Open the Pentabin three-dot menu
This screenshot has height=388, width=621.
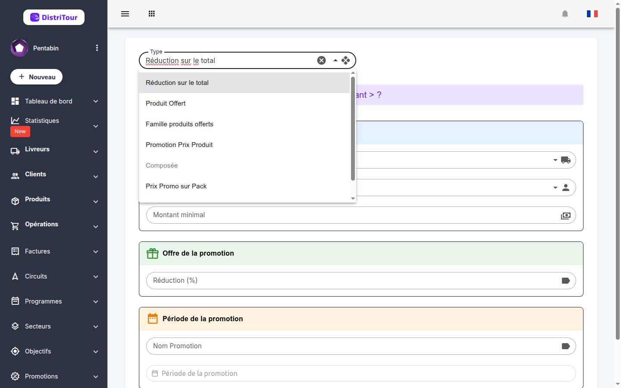(x=97, y=48)
